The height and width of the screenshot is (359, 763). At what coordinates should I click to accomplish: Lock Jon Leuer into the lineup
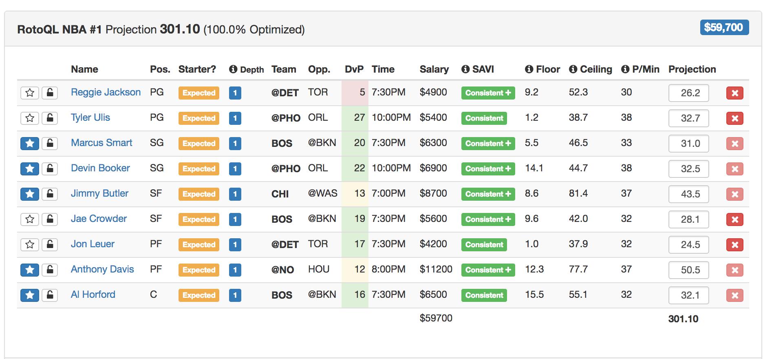[x=50, y=244]
